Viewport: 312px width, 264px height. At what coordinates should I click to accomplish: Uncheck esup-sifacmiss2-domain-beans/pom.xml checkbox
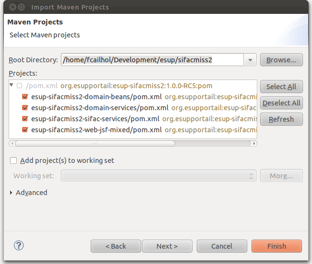pyautogui.click(x=25, y=96)
